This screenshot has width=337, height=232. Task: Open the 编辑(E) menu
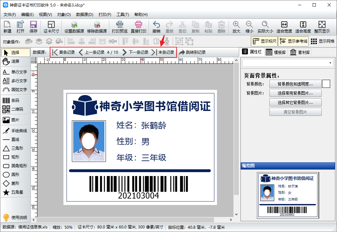[27, 15]
